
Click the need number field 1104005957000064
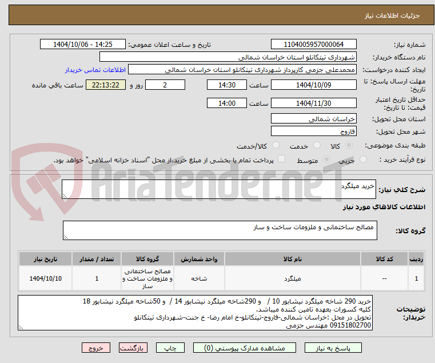(313, 45)
